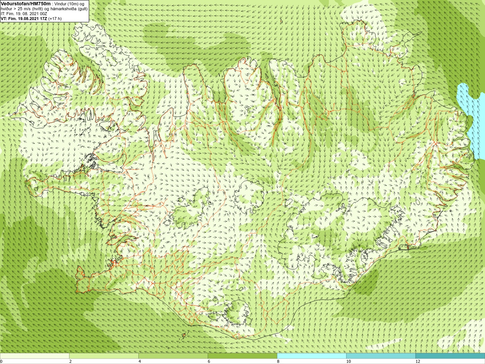
Task: Click the '(+17 h)' forecast offset text
Action: pos(55,19)
